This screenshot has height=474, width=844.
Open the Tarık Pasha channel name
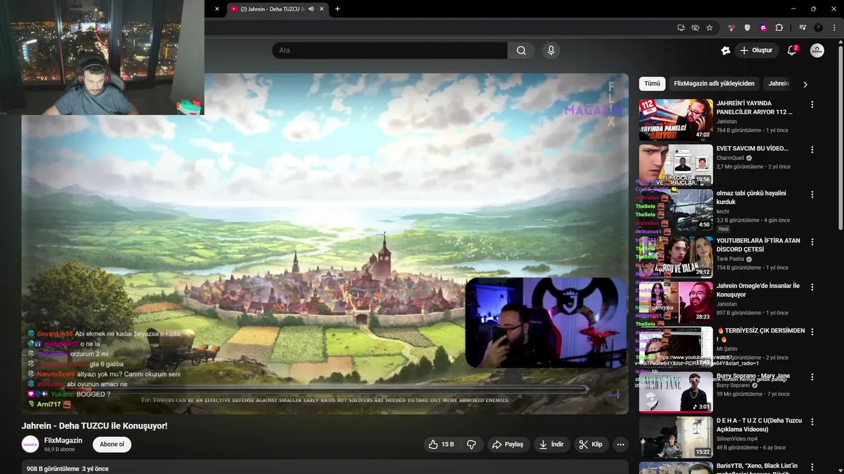(x=731, y=259)
